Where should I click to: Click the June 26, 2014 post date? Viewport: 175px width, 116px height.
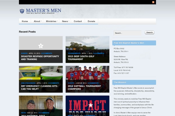coord(81,83)
